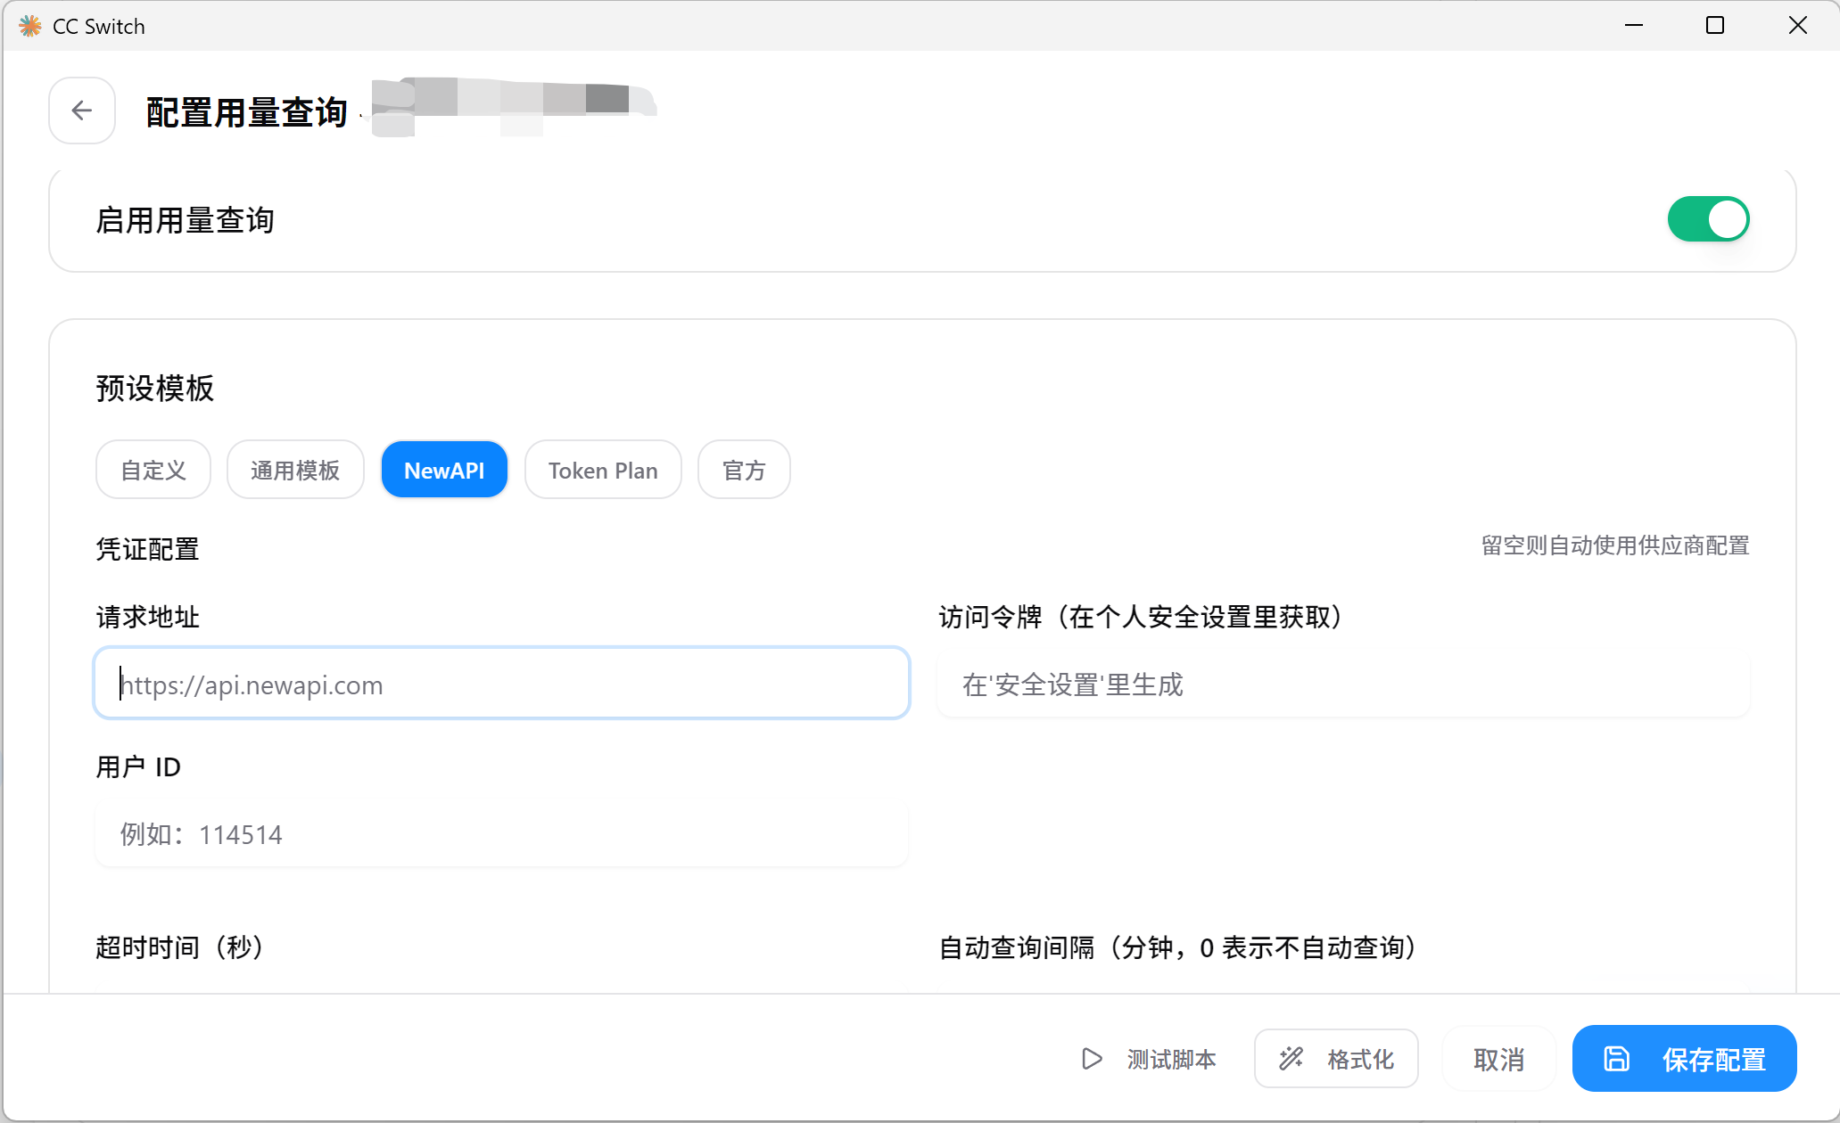Screen dimensions: 1840x1123
Task: Click the 预设模板 heading
Action: coord(155,389)
